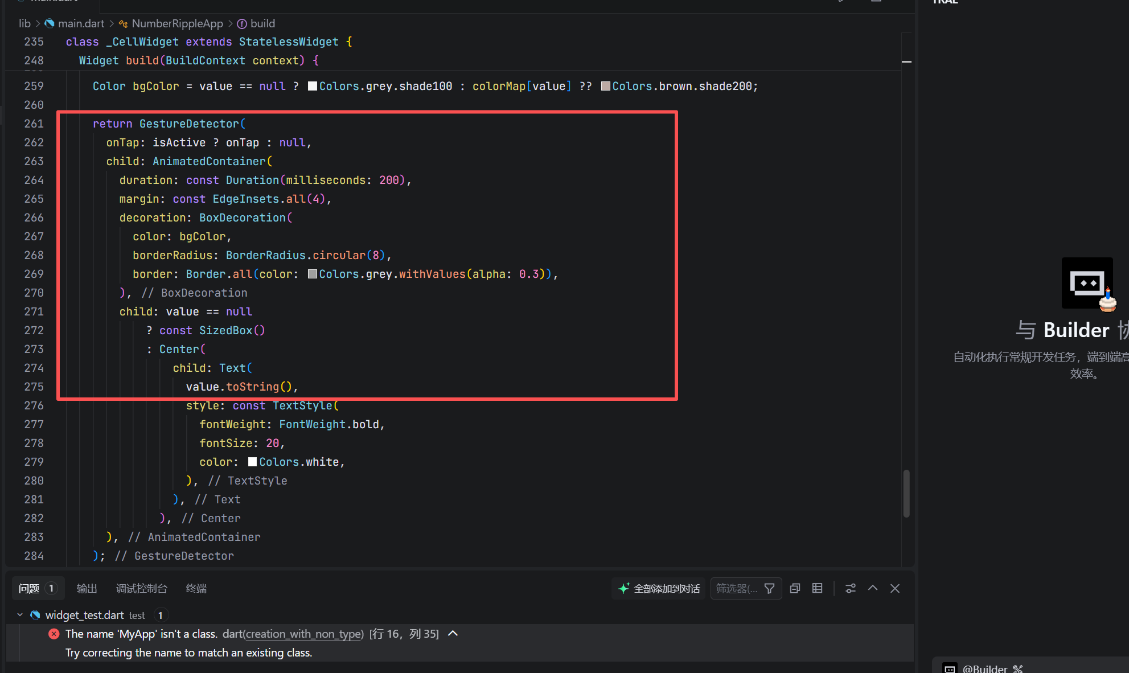Close the bottom problems panel
1129x673 pixels.
(x=895, y=588)
